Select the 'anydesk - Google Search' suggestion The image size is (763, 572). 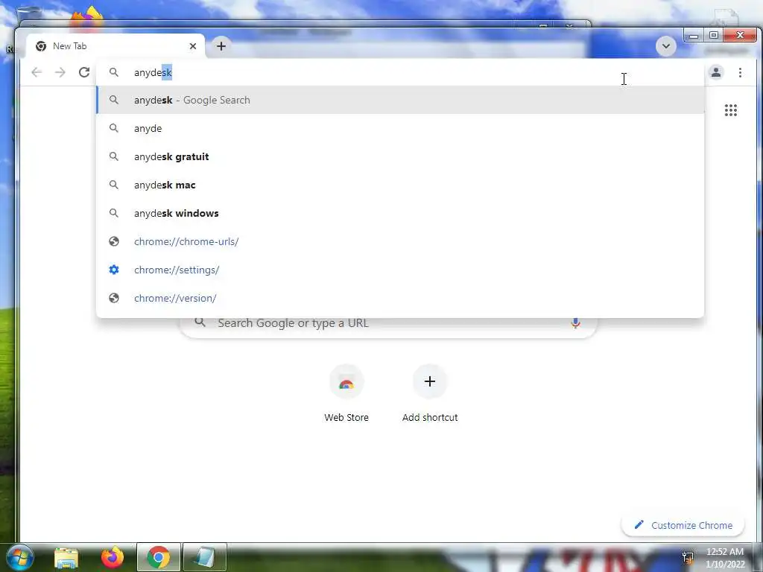(x=400, y=101)
